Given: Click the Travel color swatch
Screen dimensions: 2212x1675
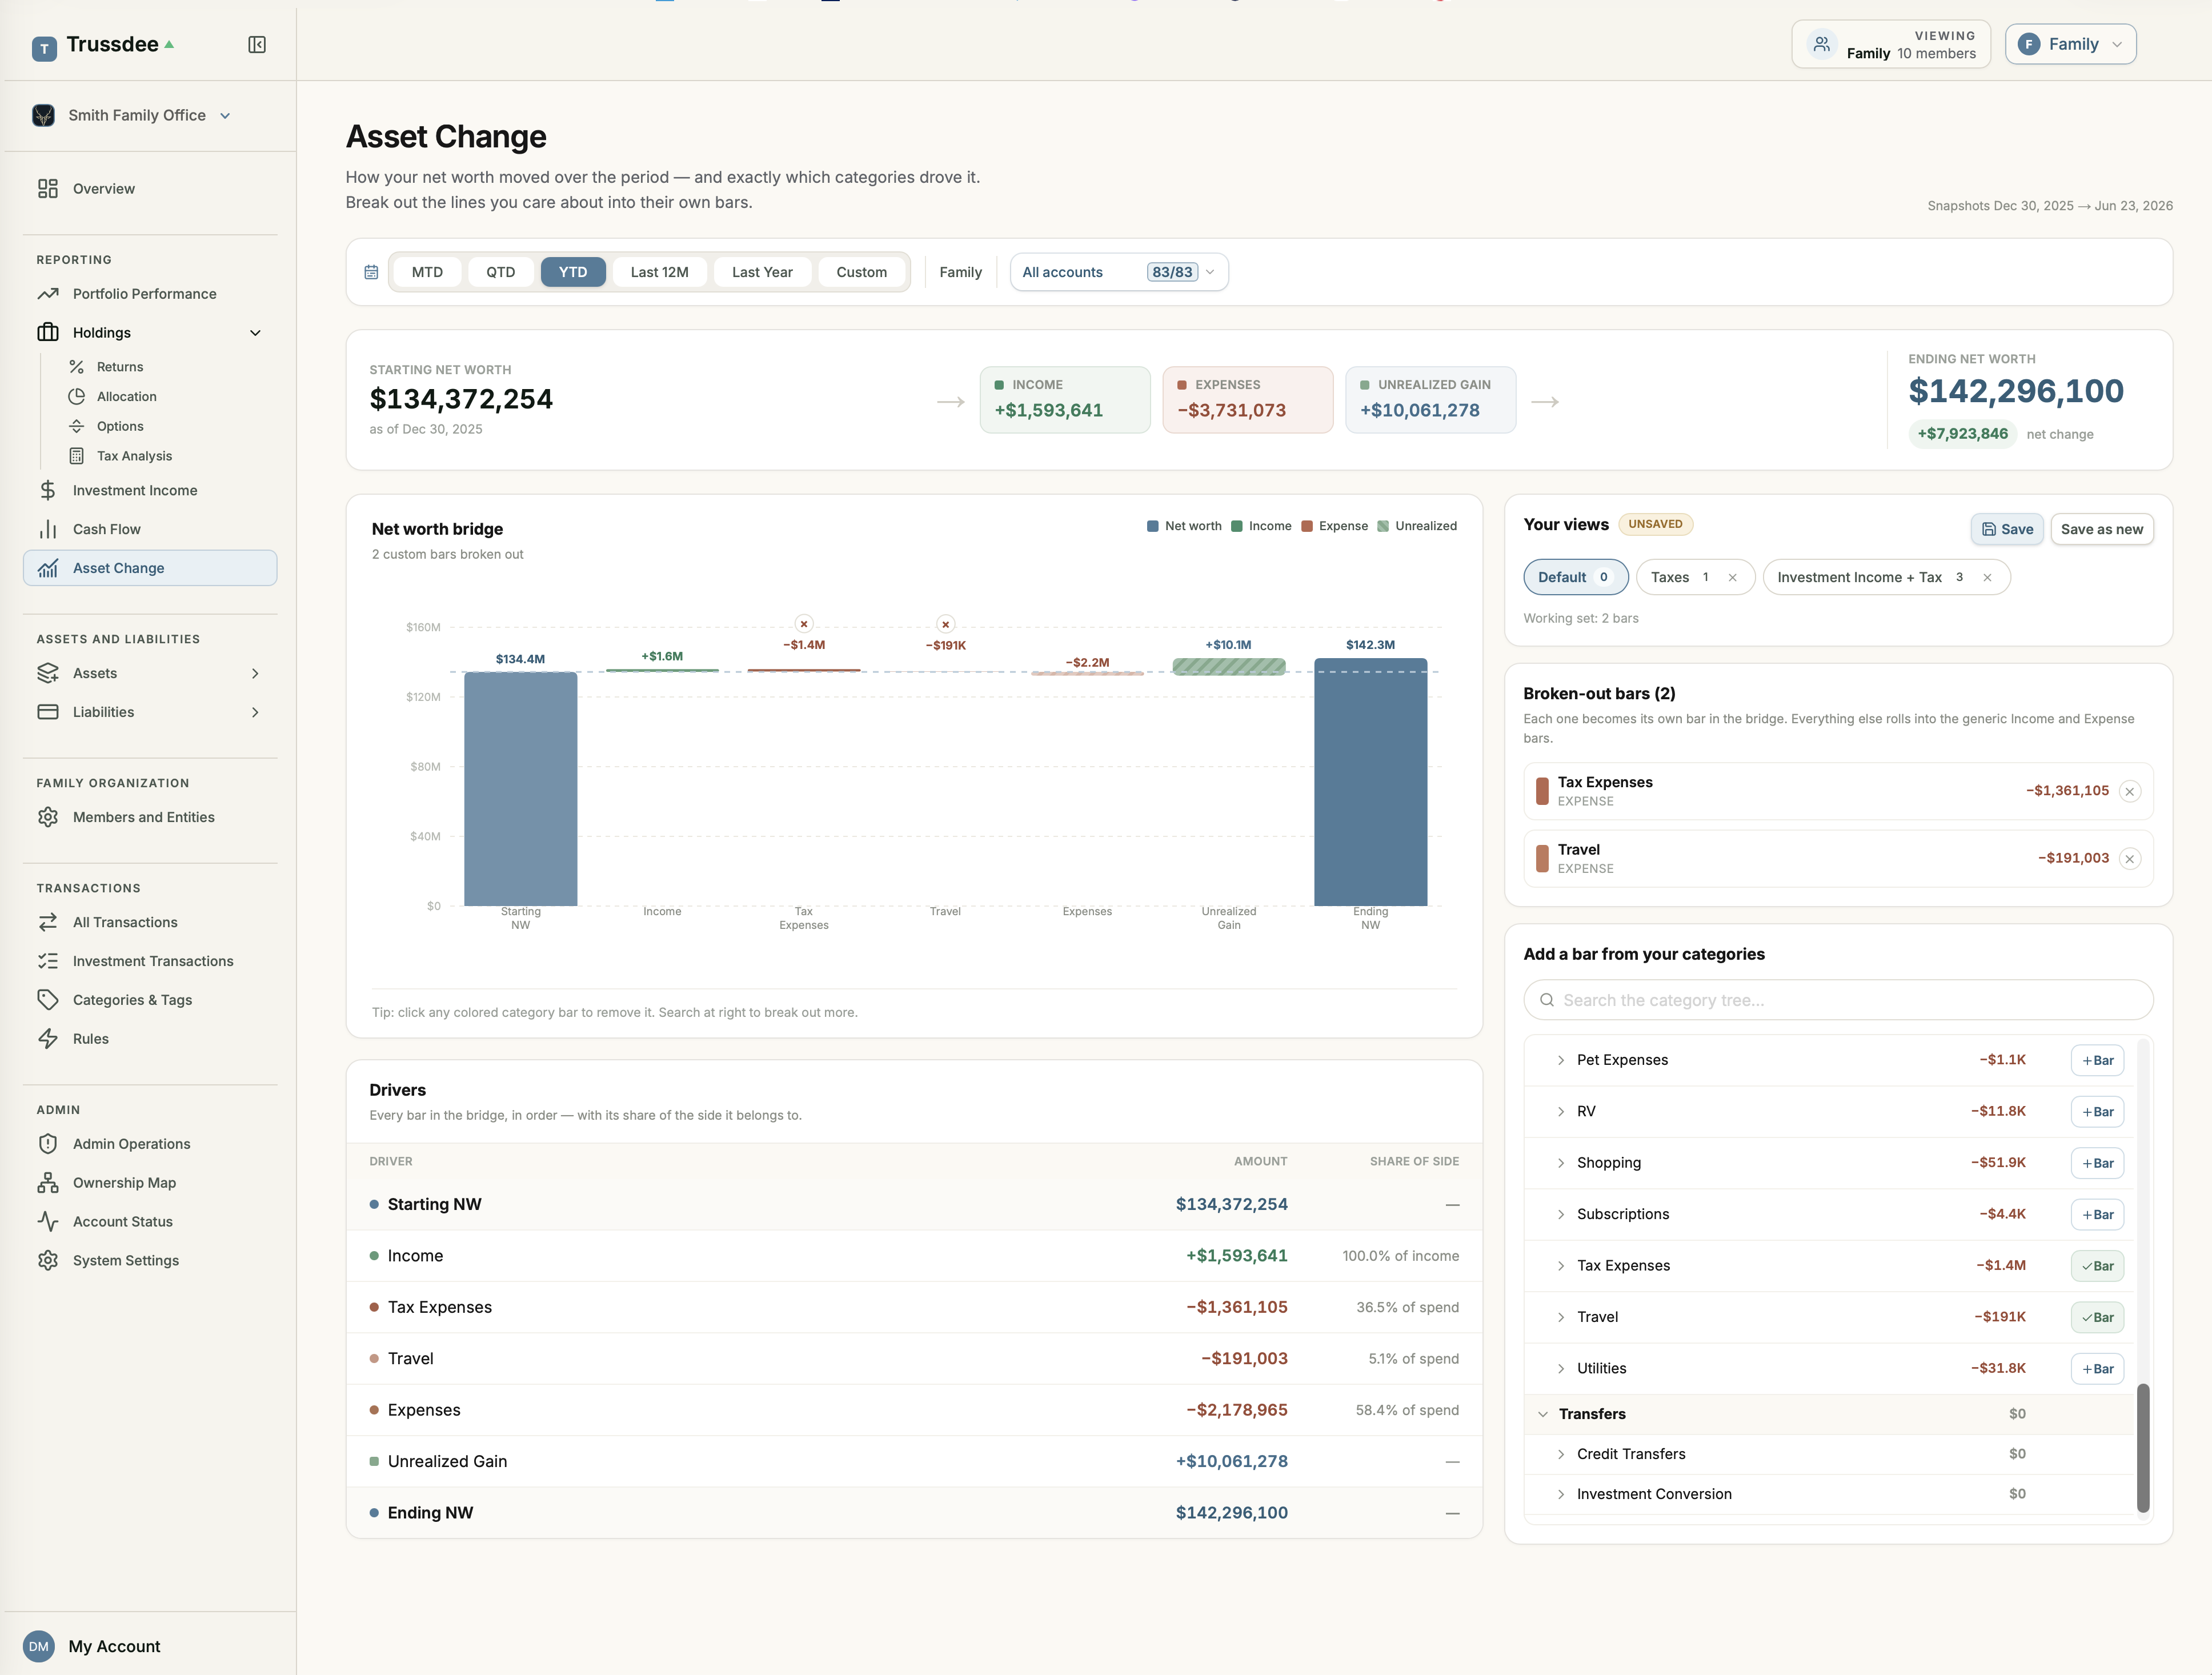Looking at the screenshot, I should pos(1543,860).
